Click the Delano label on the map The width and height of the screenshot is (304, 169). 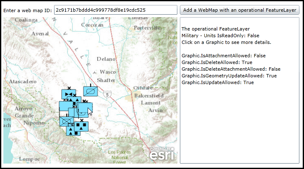pos(106,59)
